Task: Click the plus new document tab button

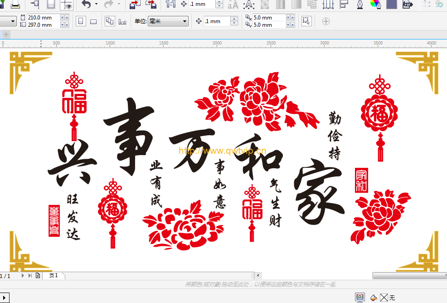Action: pos(6,35)
